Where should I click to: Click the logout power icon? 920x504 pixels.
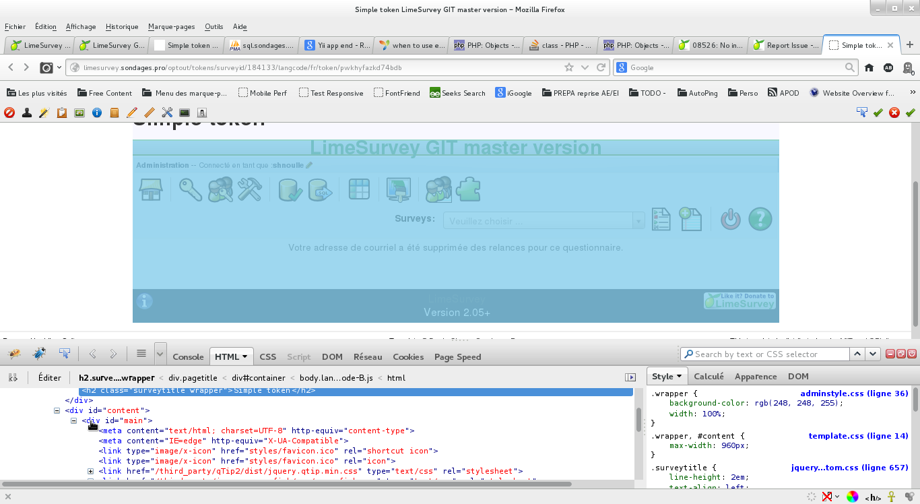[730, 219]
